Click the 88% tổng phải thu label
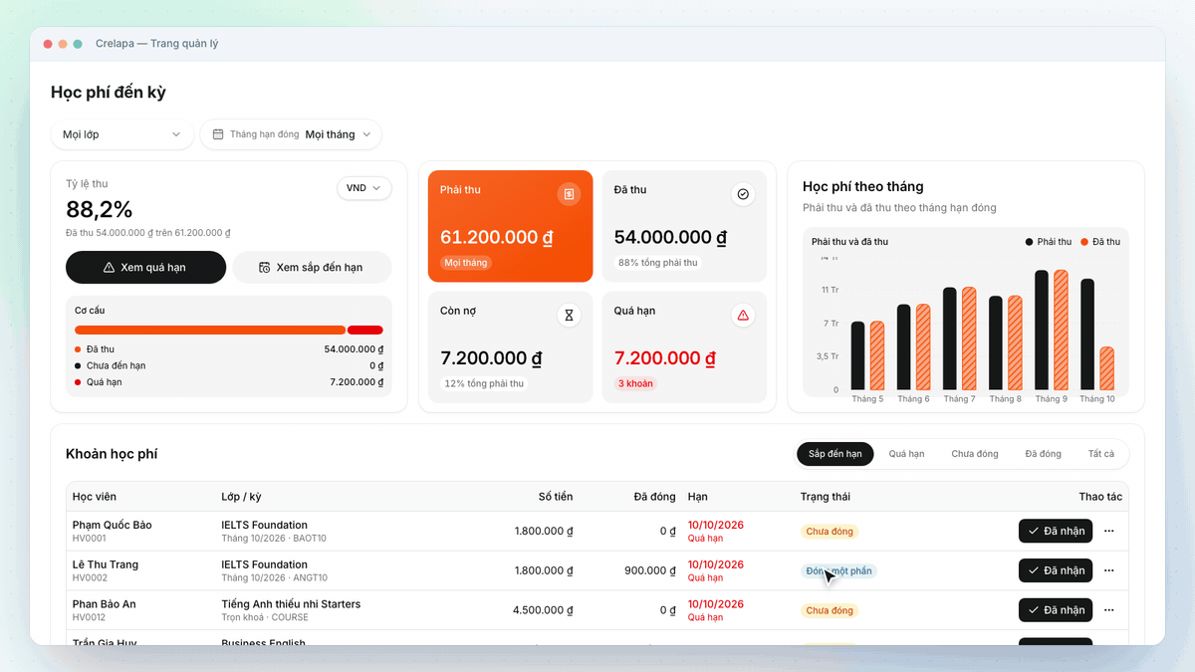The height and width of the screenshot is (672, 1195). 658,263
